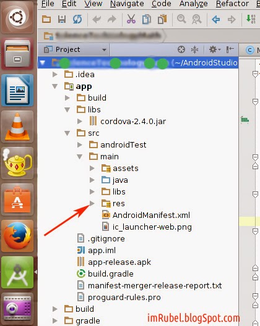Launch LibreOffice Writer from dock

click(x=17, y=90)
